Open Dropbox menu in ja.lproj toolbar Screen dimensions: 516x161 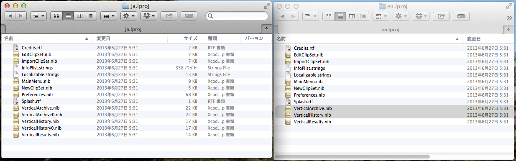pos(148,16)
